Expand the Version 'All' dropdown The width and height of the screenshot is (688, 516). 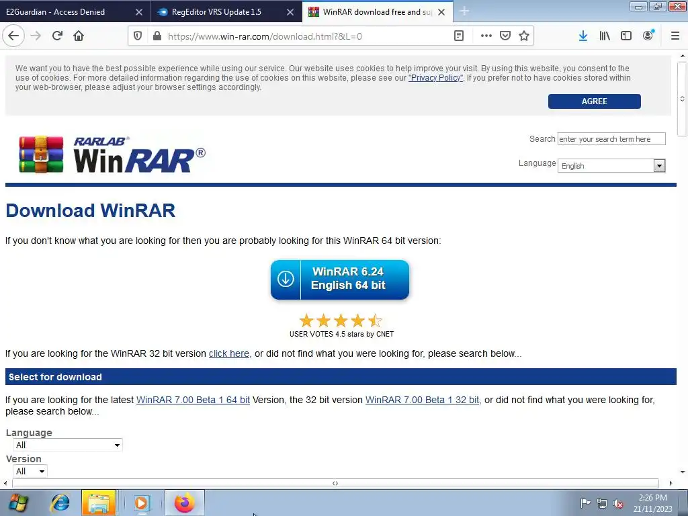pyautogui.click(x=30, y=471)
